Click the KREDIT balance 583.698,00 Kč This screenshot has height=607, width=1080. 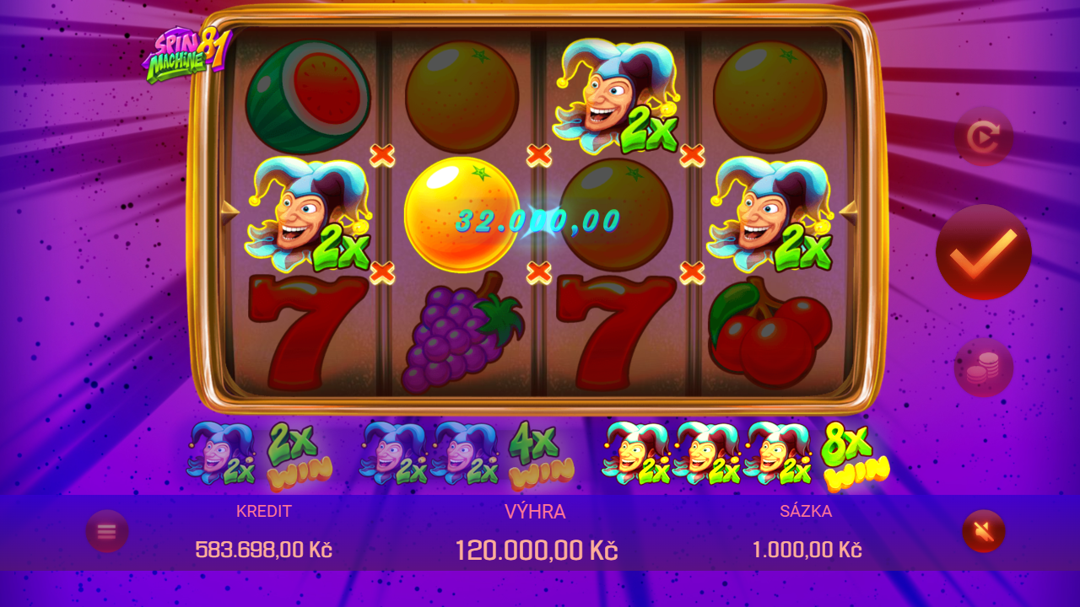tap(263, 551)
